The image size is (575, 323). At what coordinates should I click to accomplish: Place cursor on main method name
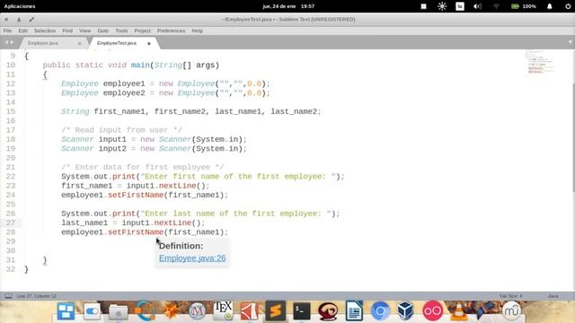tap(140, 65)
